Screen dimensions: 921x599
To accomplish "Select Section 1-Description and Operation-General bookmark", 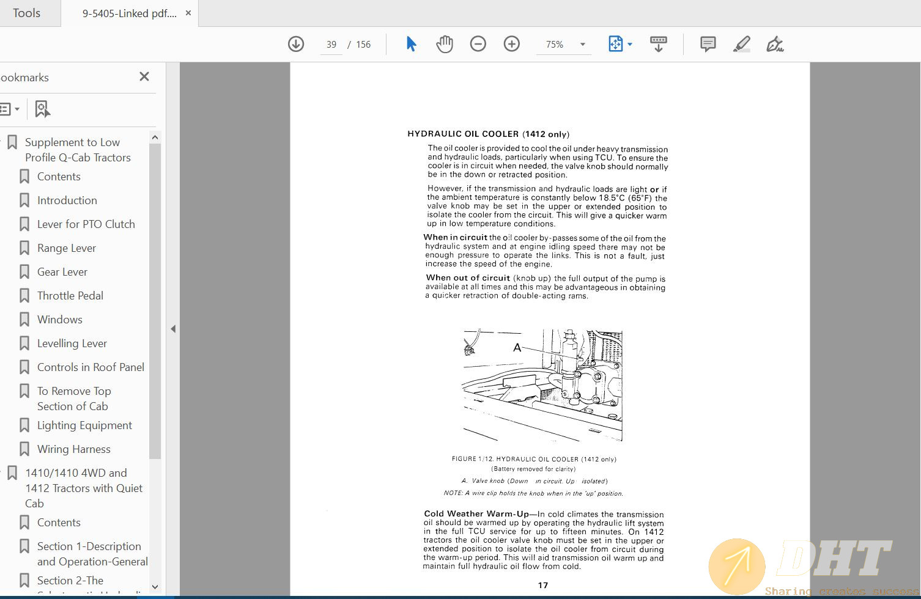I will 92,554.
